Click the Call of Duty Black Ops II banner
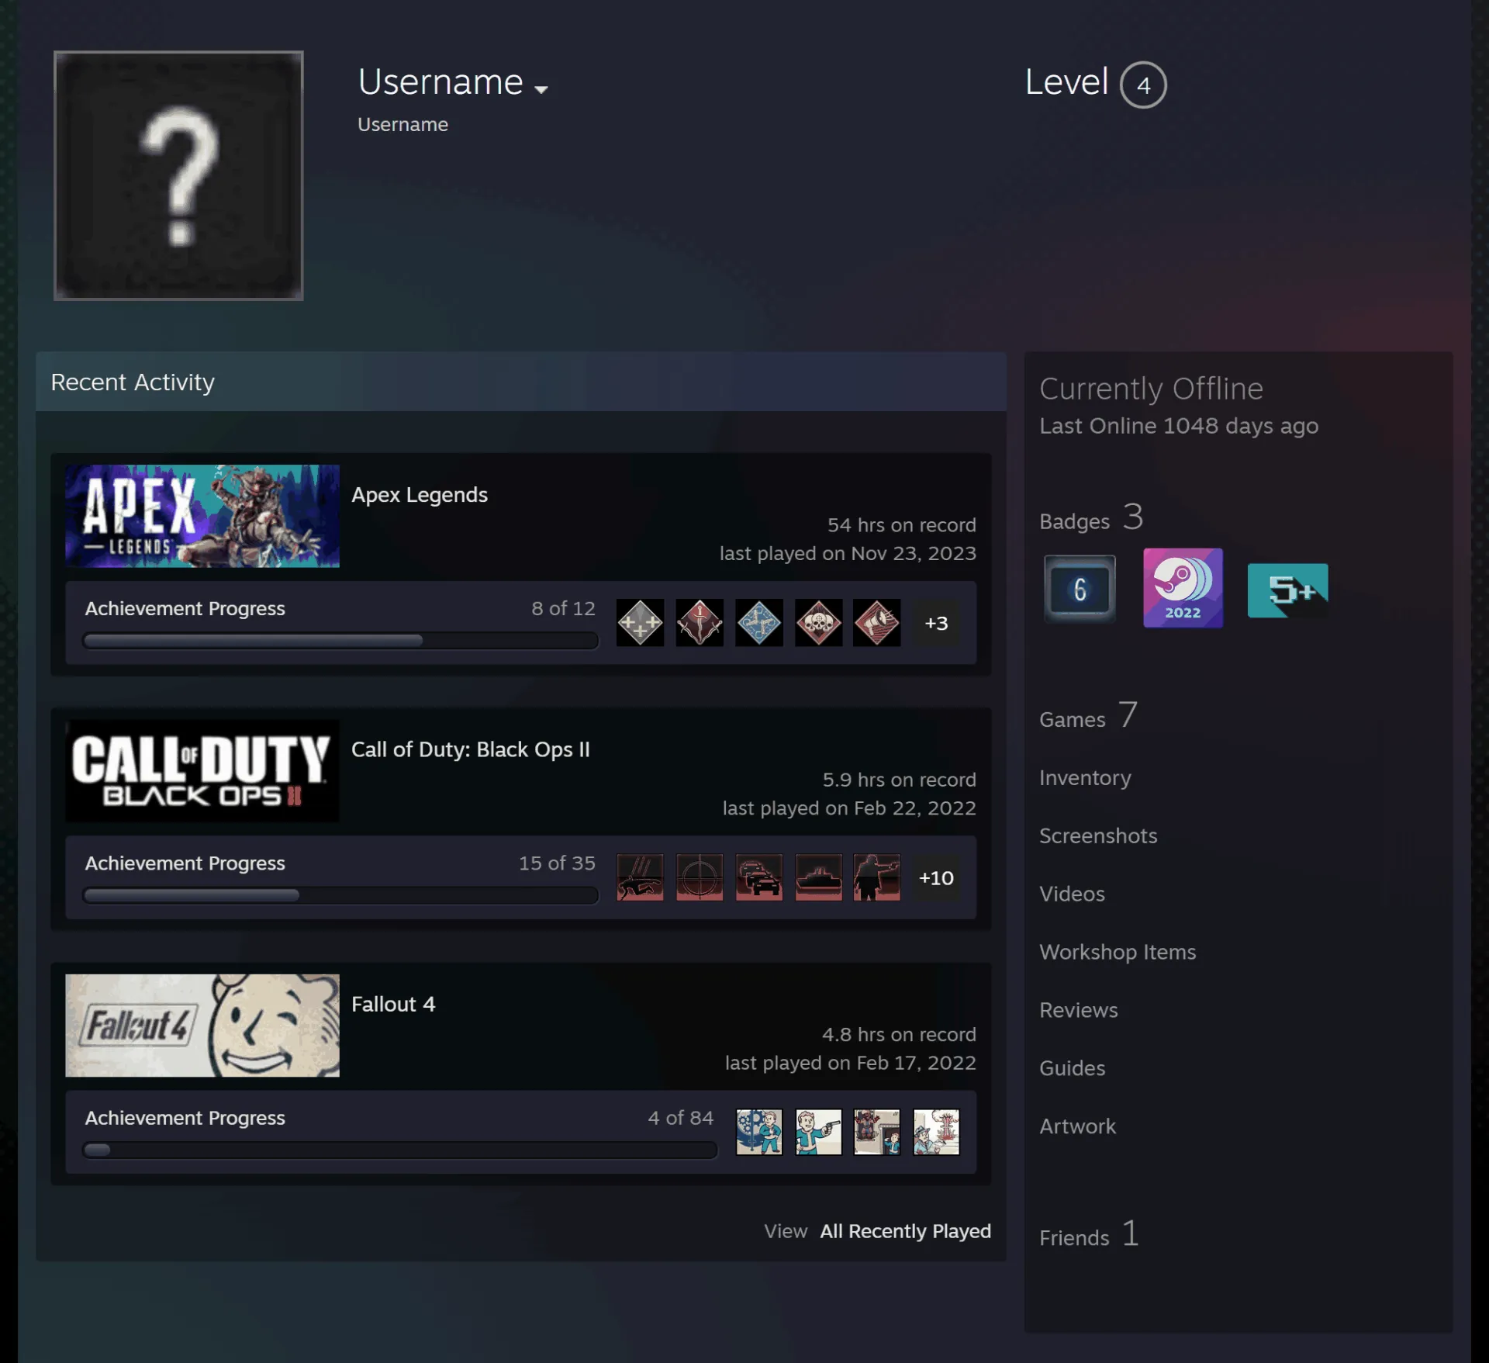This screenshot has height=1363, width=1489. (202, 770)
